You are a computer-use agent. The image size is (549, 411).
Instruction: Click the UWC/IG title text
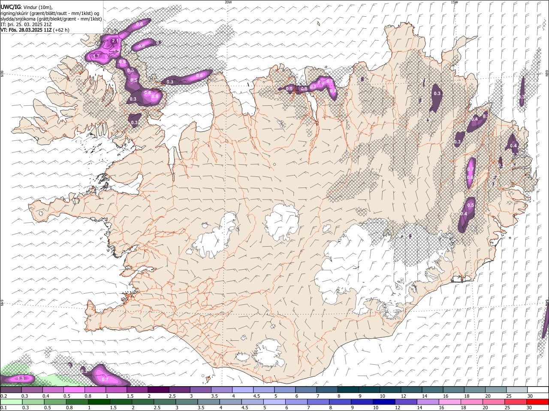coord(10,7)
